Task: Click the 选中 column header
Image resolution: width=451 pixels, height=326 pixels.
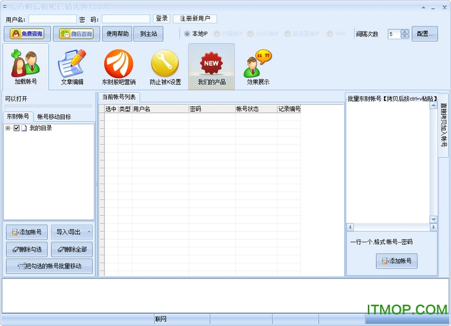Action: (x=111, y=109)
